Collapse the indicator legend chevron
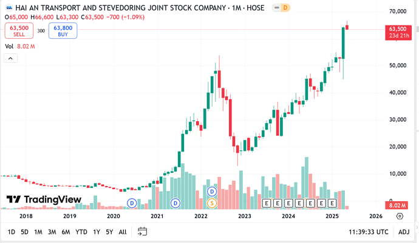 (10, 58)
